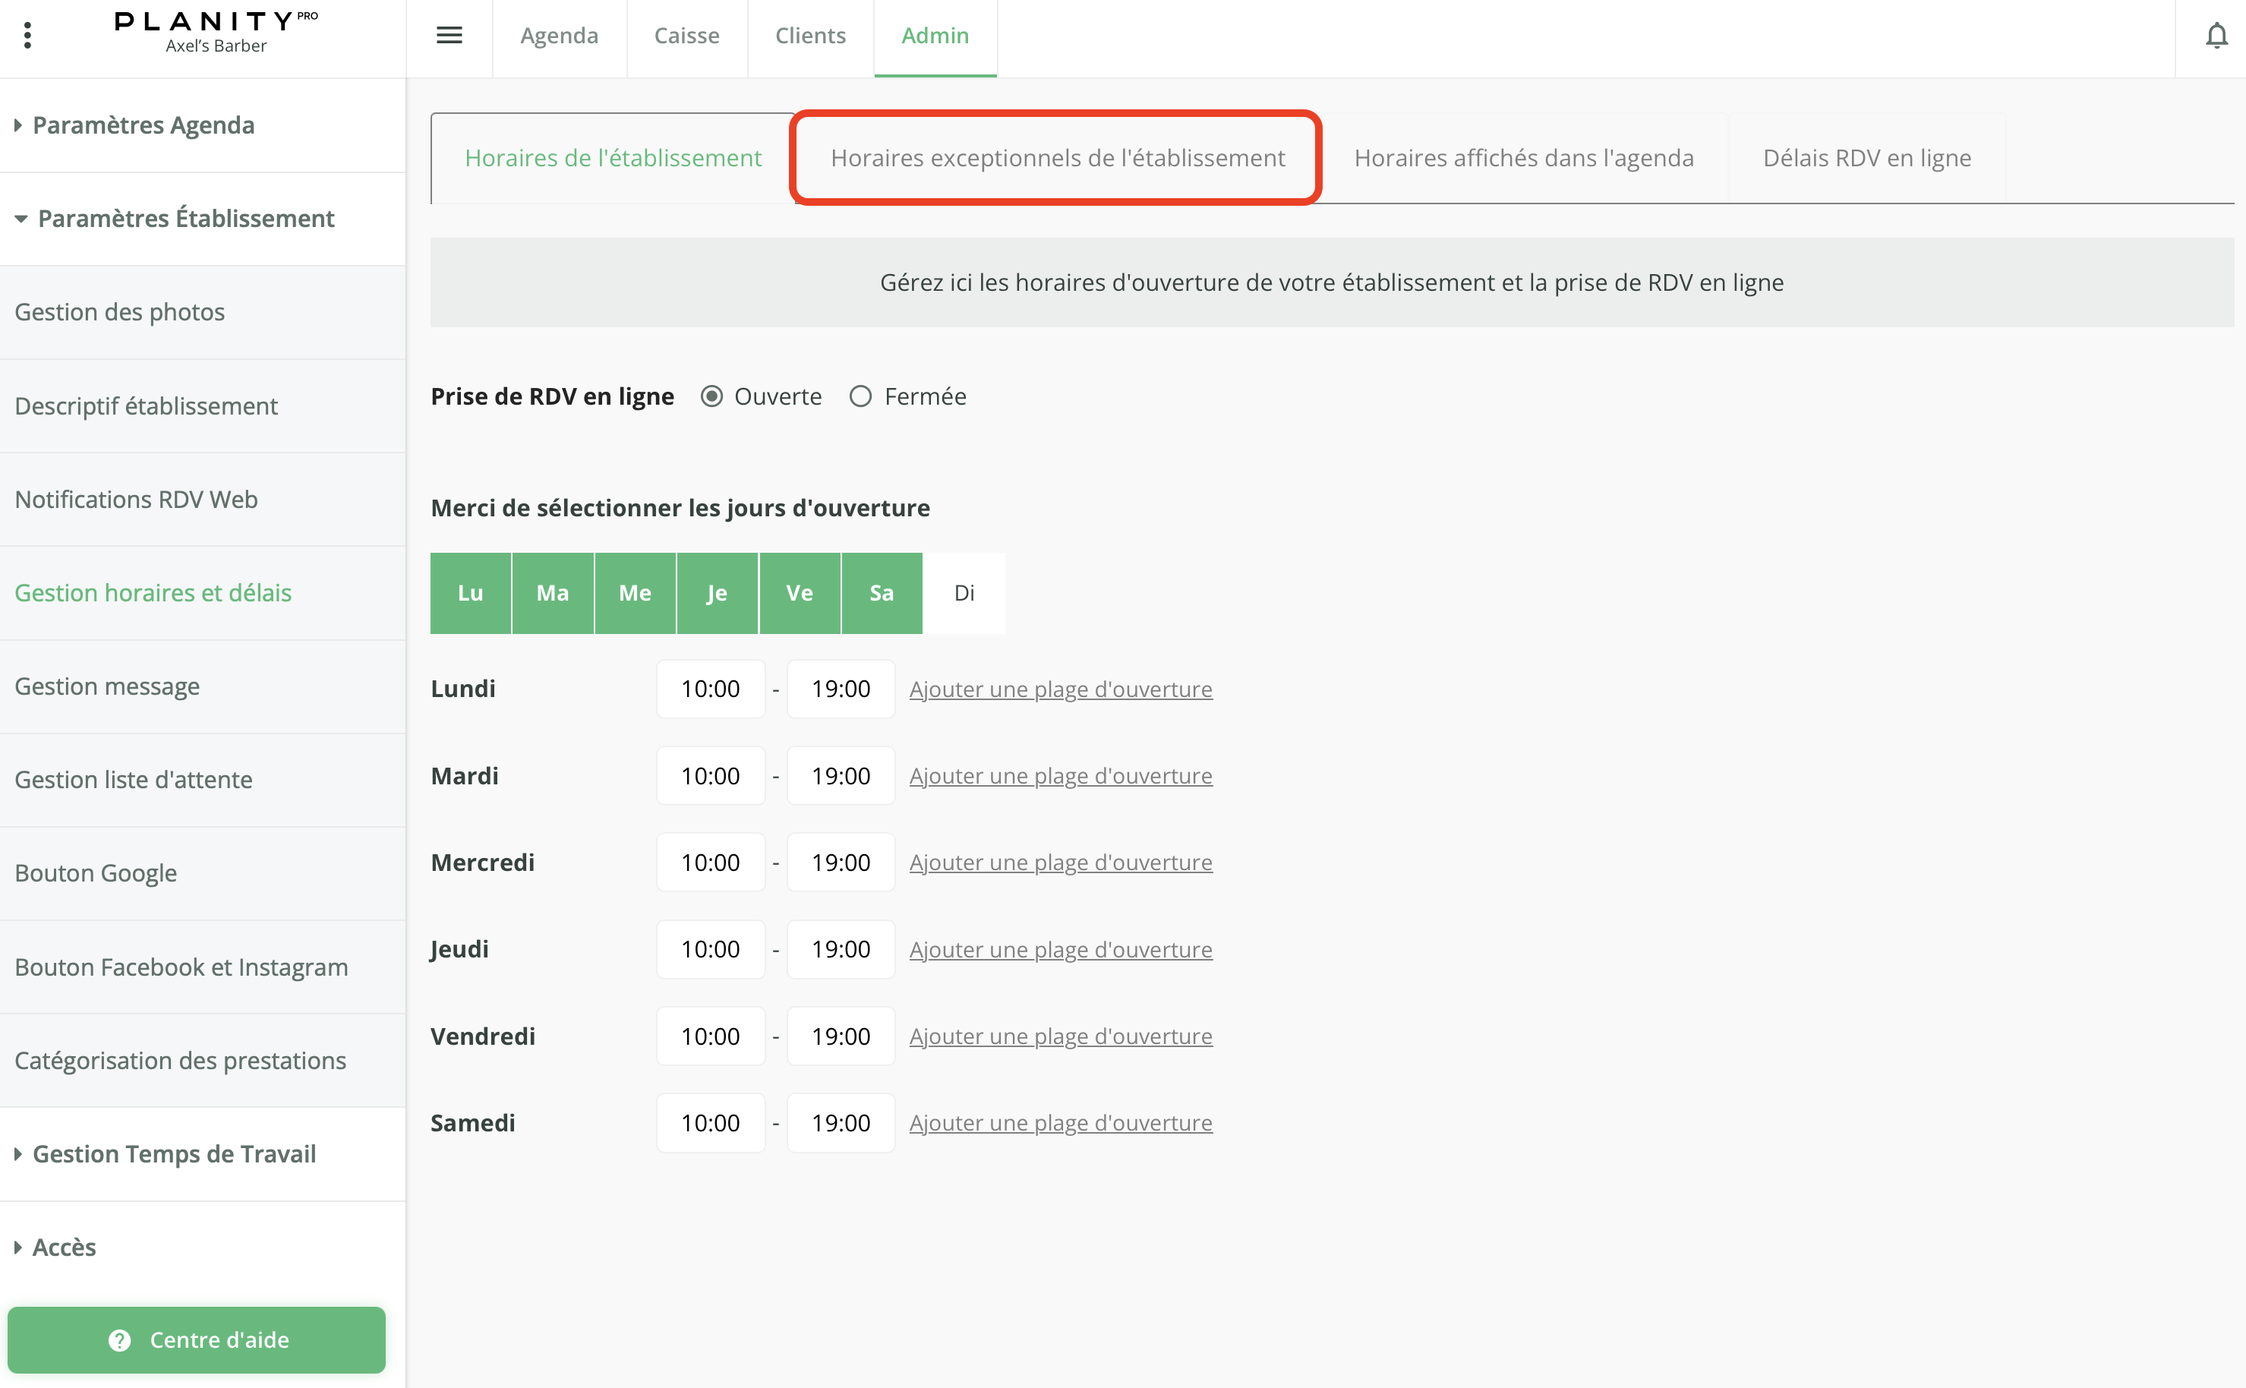The height and width of the screenshot is (1388, 2246).
Task: Select the Ouverte radio option
Action: (x=711, y=396)
